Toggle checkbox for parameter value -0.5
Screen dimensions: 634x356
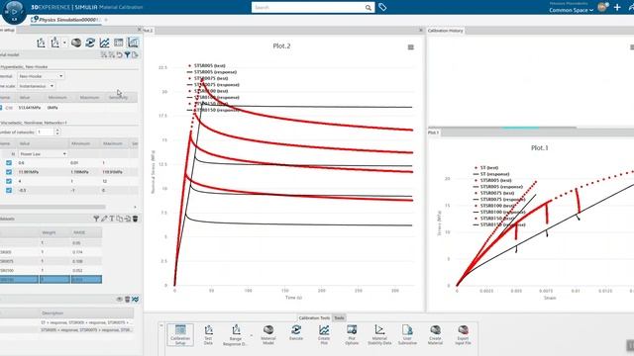(9, 190)
